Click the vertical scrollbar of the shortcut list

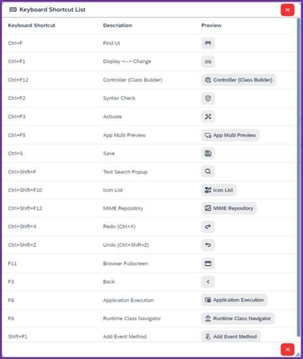[298, 178]
